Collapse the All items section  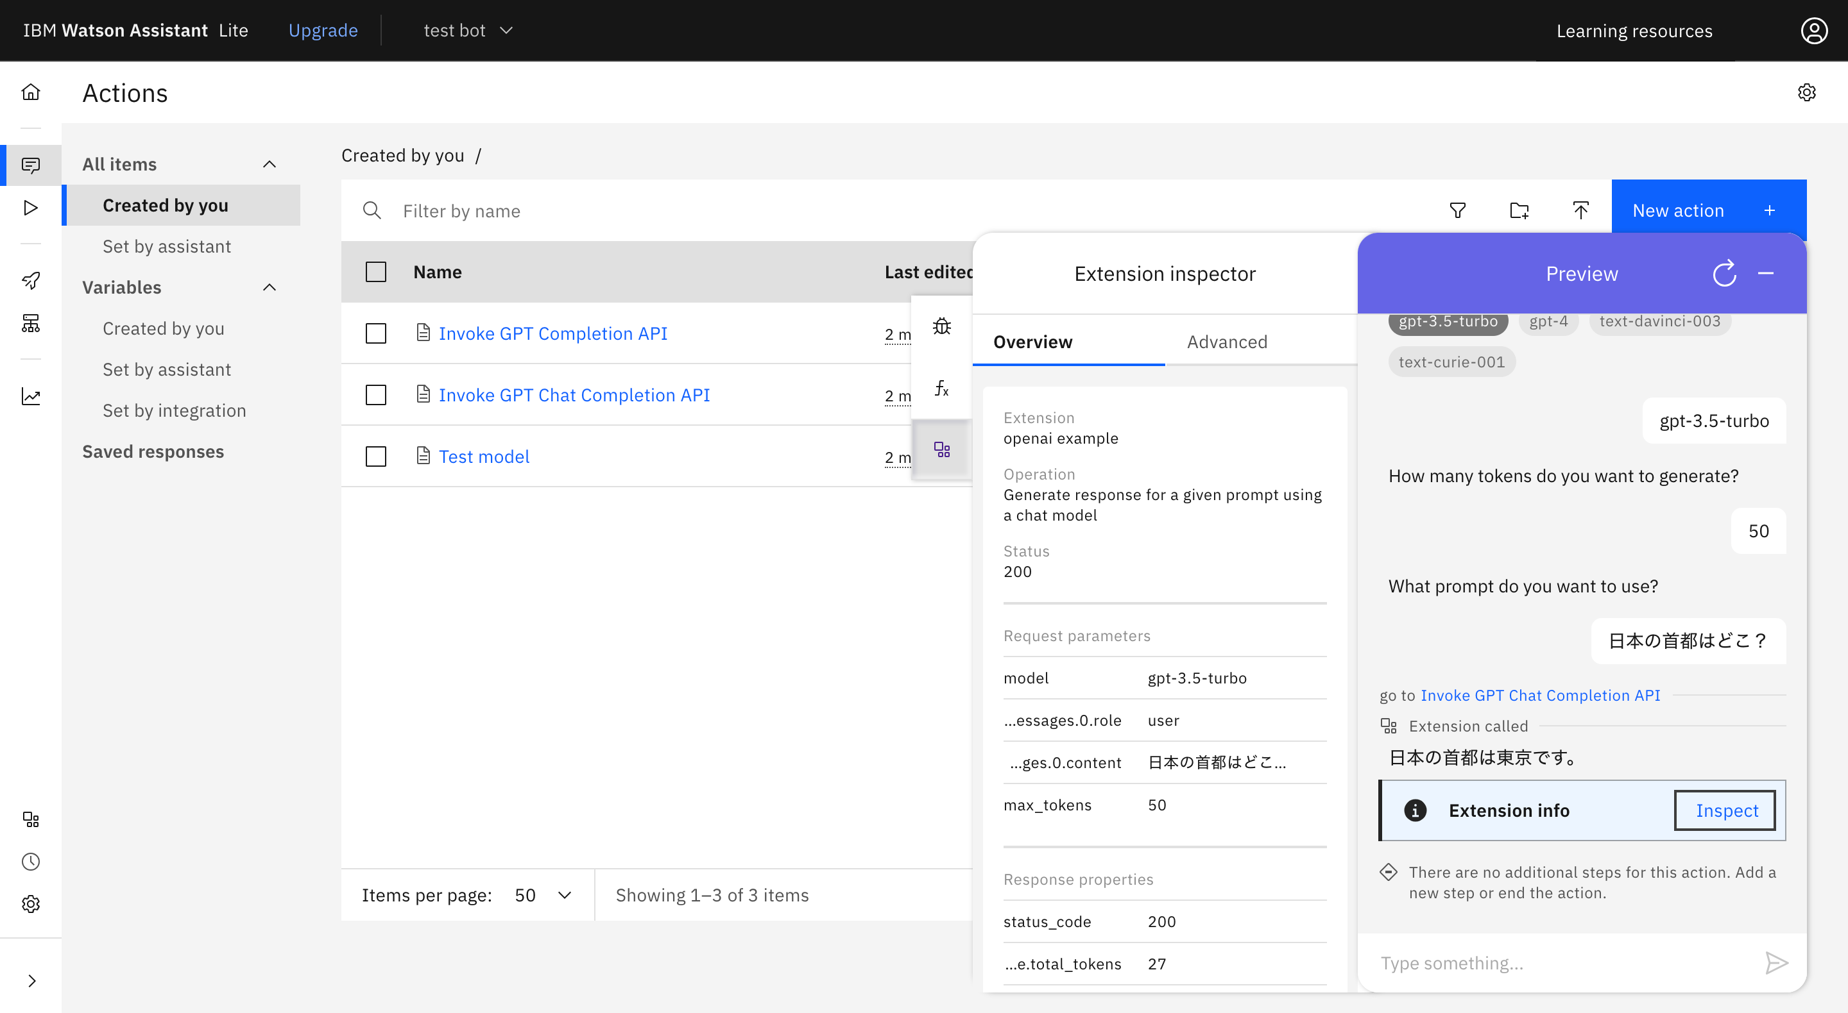[269, 164]
